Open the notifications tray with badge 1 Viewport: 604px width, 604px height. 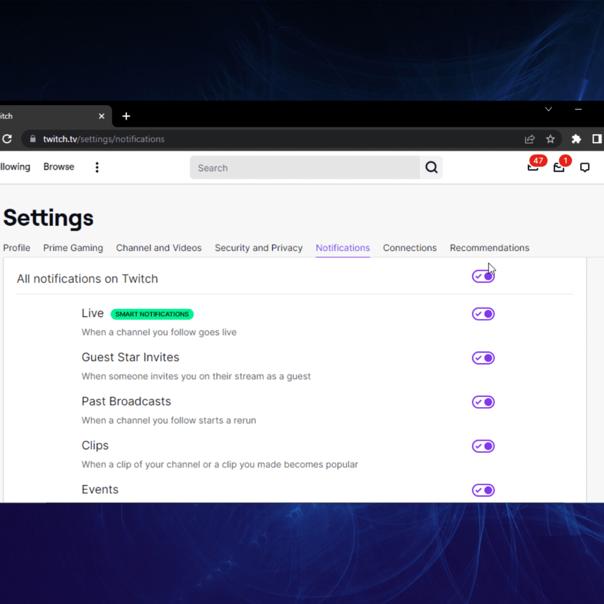tap(560, 166)
